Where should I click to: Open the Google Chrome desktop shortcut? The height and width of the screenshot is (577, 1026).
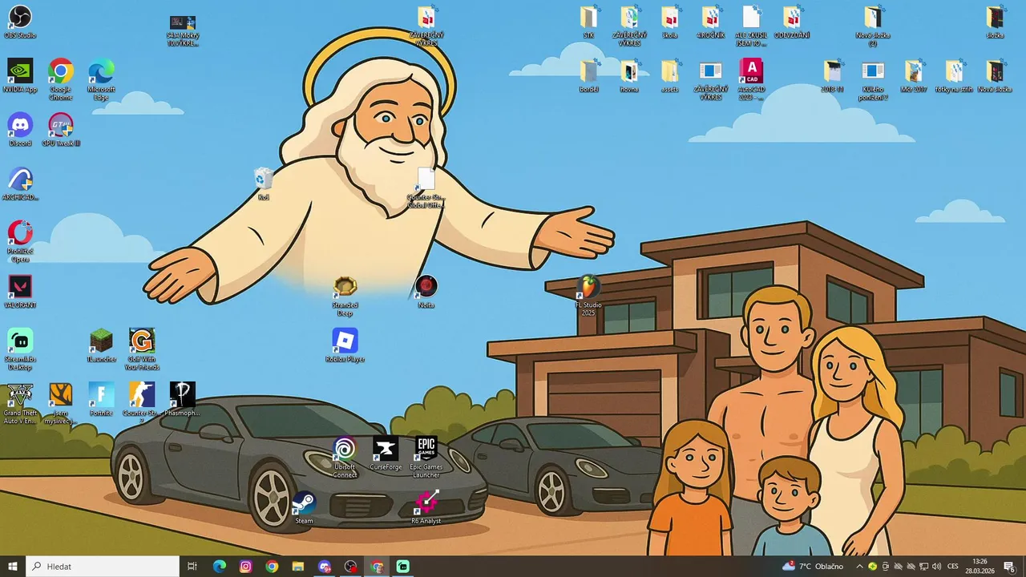(x=61, y=79)
